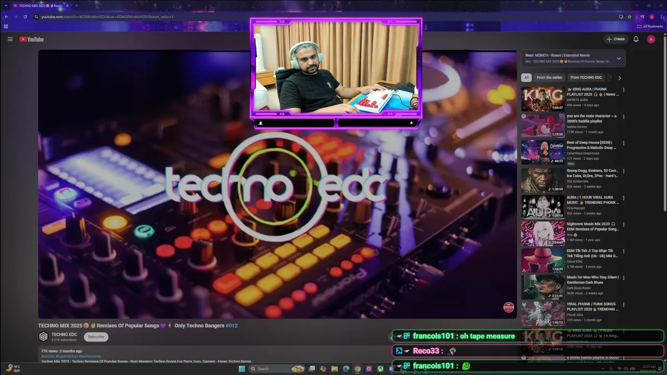The image size is (667, 375).
Task: Open options for Snoop Dogg, Eminem video
Action: pyautogui.click(x=623, y=171)
